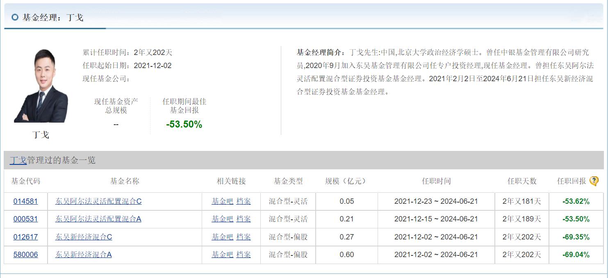Open the 丁戈 link in the fund list header
The height and width of the screenshot is (278, 608).
[18, 160]
